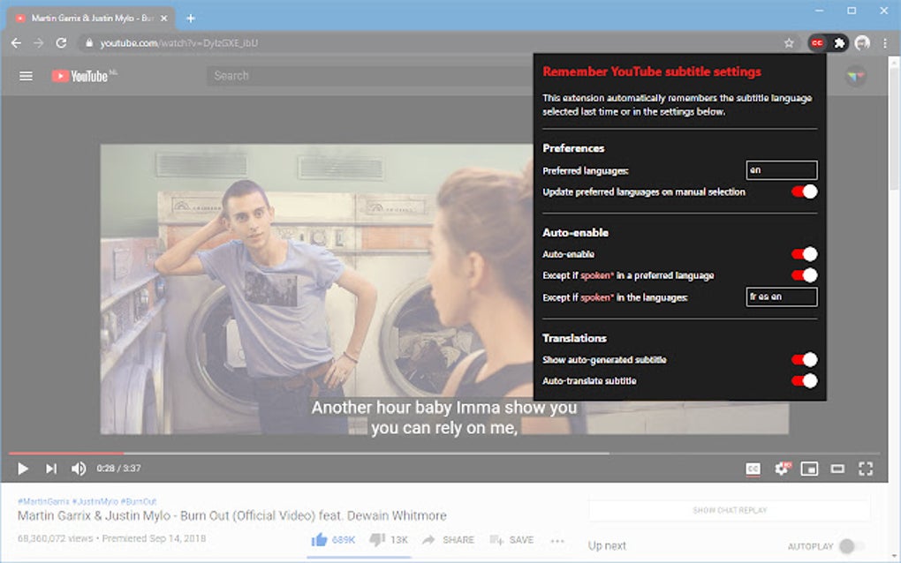Screen dimensions: 901x563
Task: Enter fullscreen mode
Action: coord(866,469)
